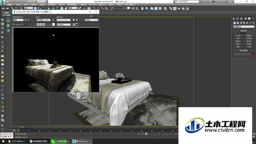Collapse the Name and Color rollout
Image resolution: width=256 pixels, height=144 pixels.
point(243,51)
